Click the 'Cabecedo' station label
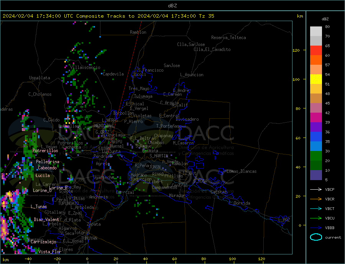The image size is (345, 264). [47, 168]
